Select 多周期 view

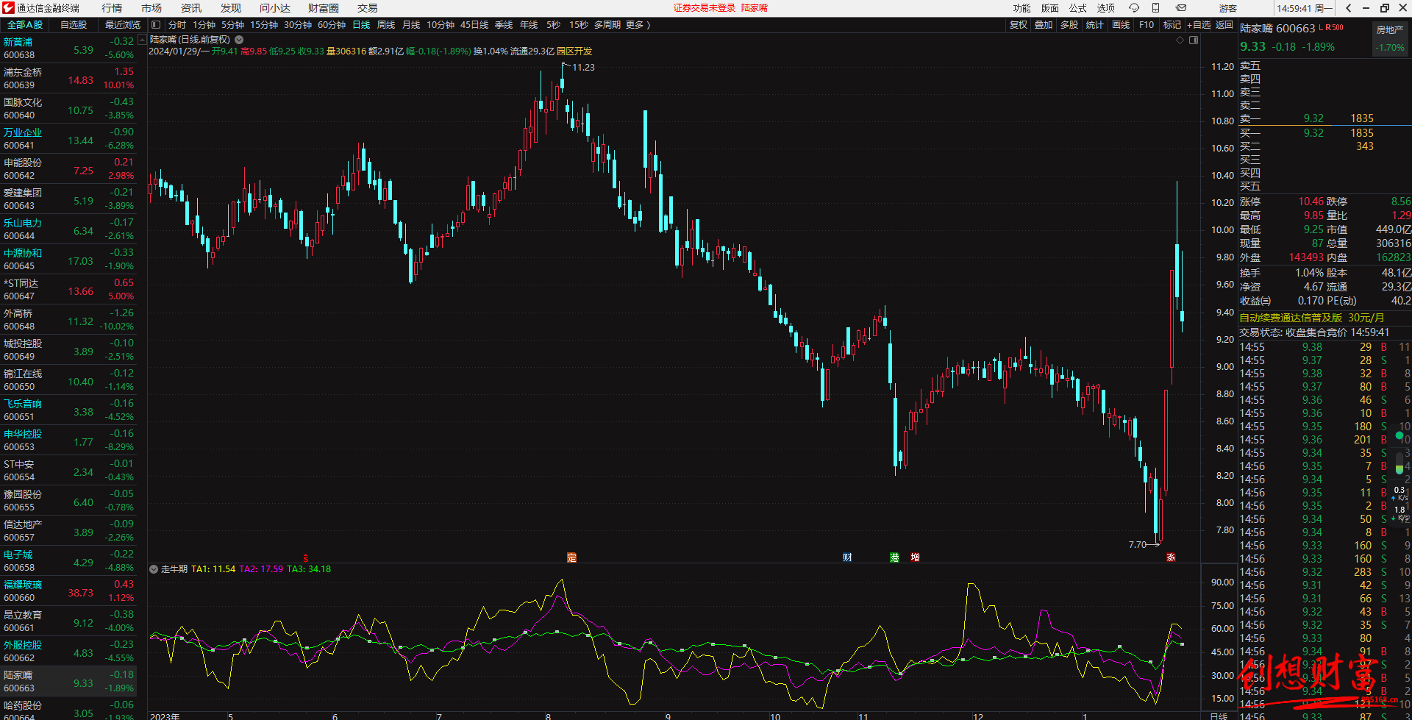click(x=607, y=25)
